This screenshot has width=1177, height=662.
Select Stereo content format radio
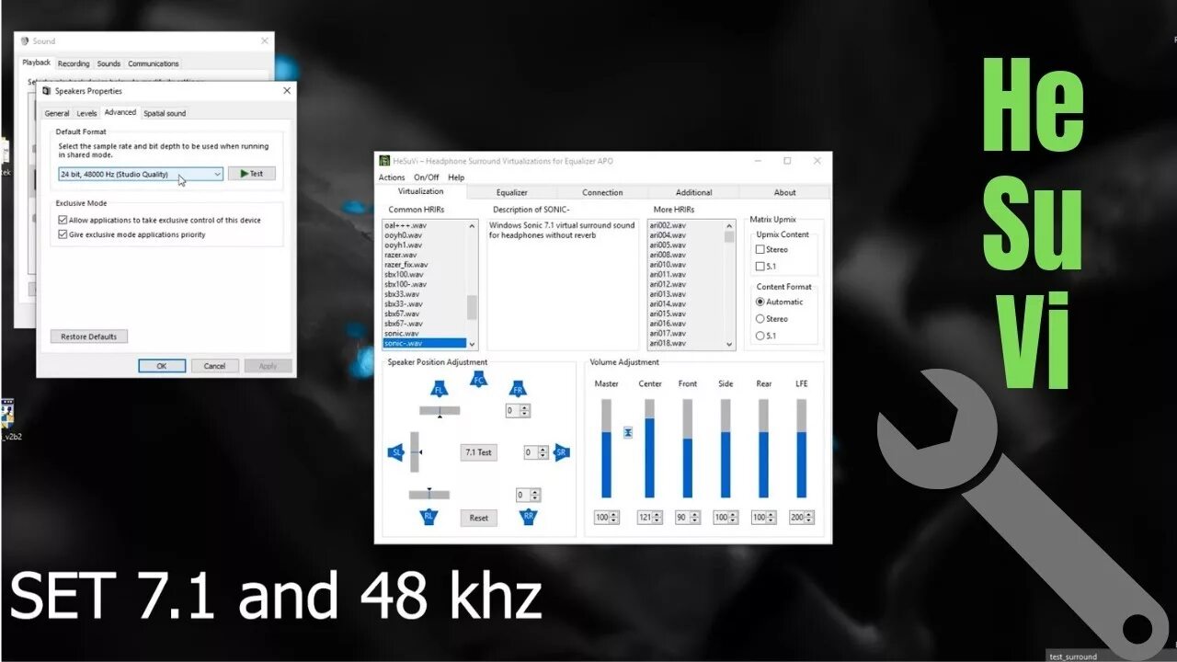[760, 319]
